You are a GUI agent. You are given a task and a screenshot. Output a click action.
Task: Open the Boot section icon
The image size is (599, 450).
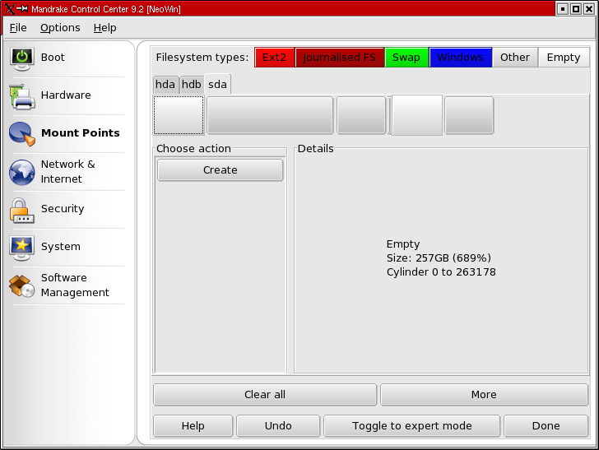[x=21, y=58]
